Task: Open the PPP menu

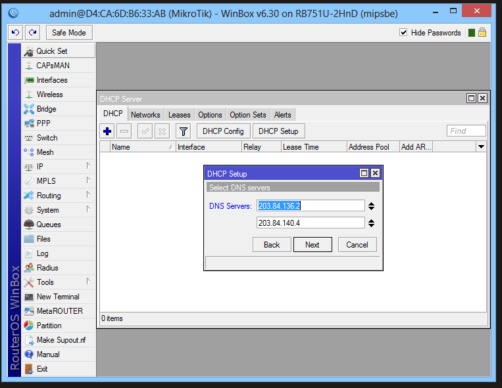Action: 59,123
